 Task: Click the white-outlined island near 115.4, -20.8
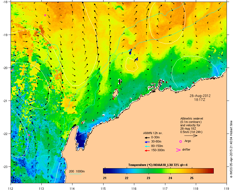pos(115,94)
